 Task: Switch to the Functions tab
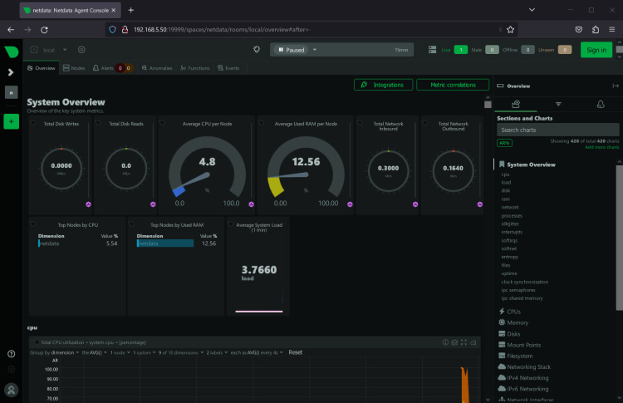[x=194, y=68]
